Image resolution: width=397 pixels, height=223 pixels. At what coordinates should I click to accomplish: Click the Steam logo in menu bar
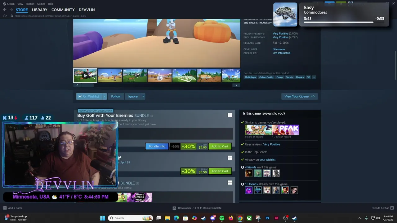[x=4, y=4]
